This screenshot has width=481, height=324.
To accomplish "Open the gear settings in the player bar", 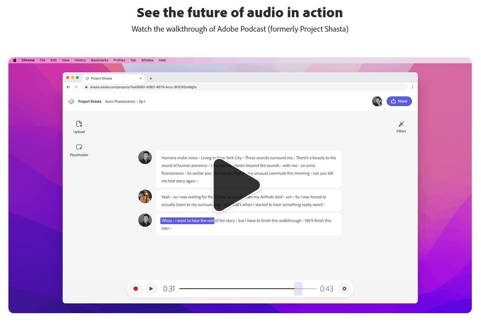I will tap(344, 289).
